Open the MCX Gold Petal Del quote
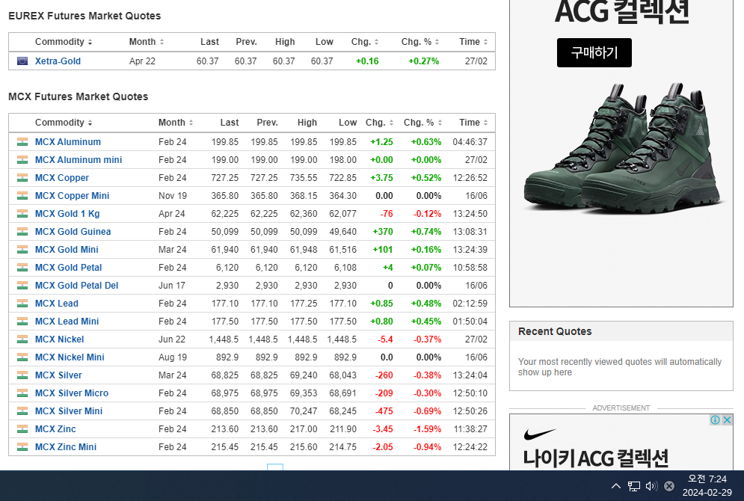This screenshot has height=501, width=744. [x=77, y=286]
